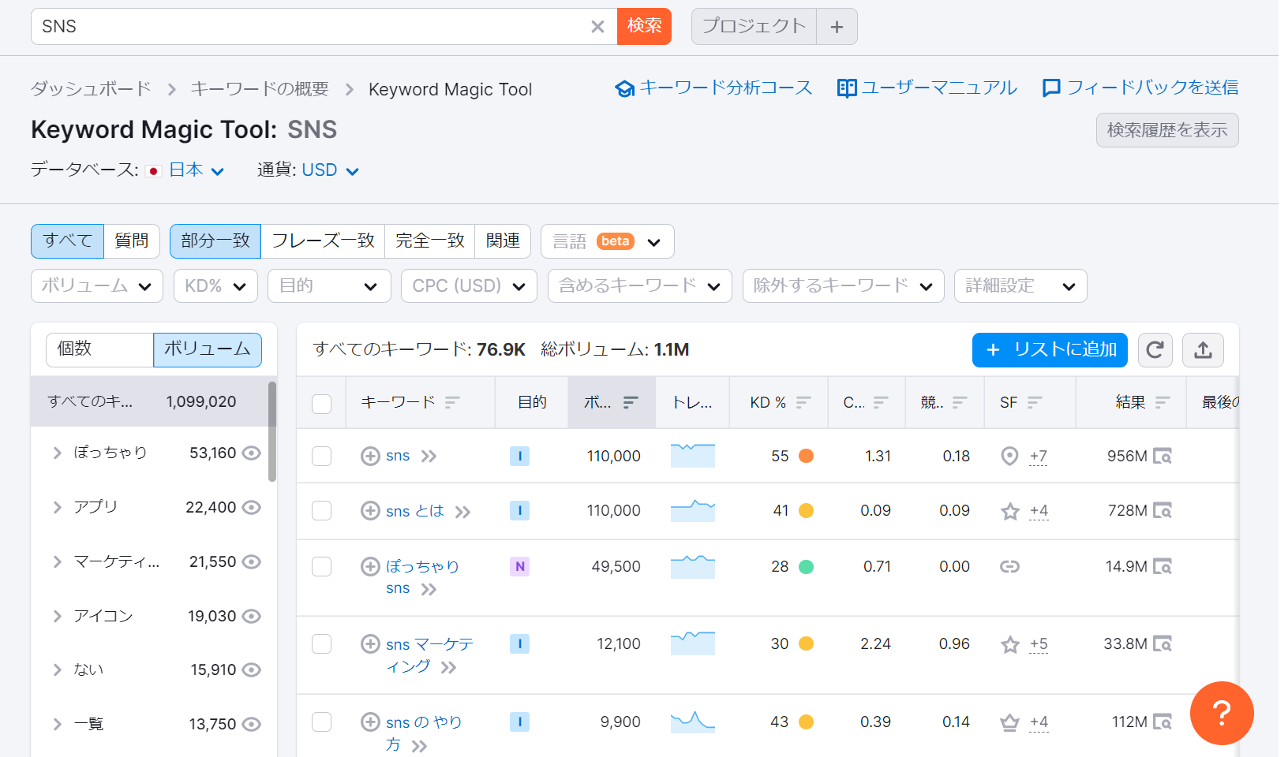This screenshot has height=757, width=1288.
Task: Open the フィードバックを送信 link
Action: click(x=1140, y=88)
